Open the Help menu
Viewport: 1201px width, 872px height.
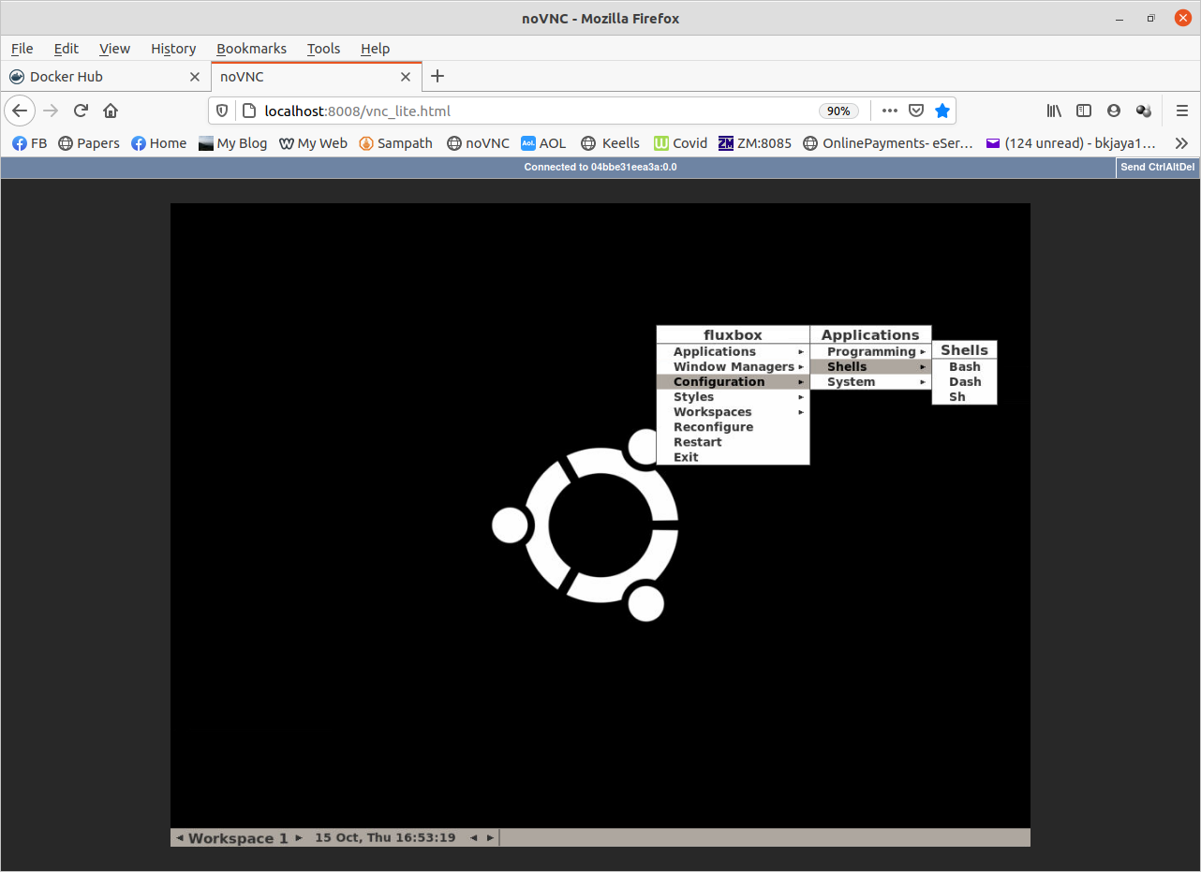click(x=376, y=49)
